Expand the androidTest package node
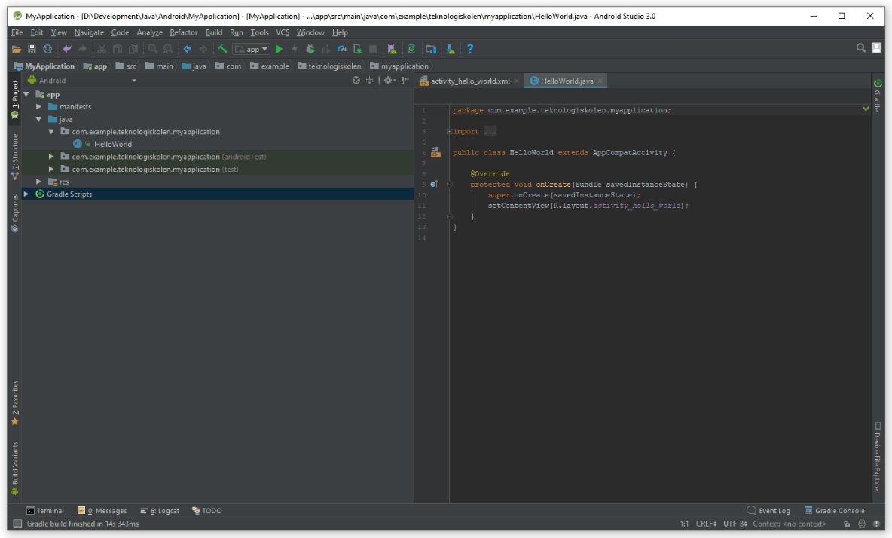Screen dimensions: 892x538 point(51,157)
